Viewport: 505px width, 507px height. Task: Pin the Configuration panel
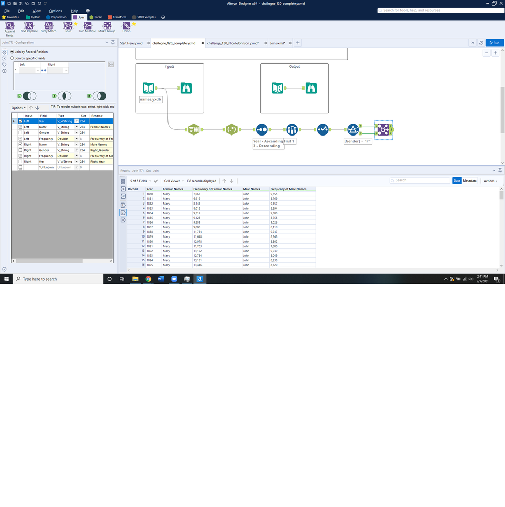(113, 42)
